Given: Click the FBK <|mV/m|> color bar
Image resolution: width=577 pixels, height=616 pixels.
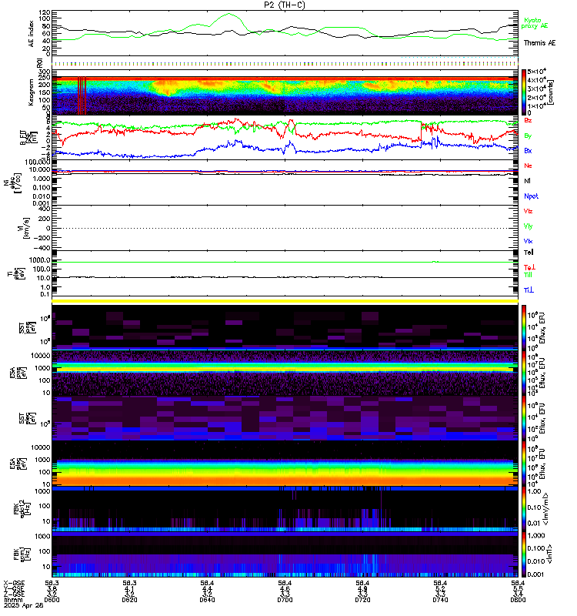Looking at the screenshot, I should coord(524,509).
